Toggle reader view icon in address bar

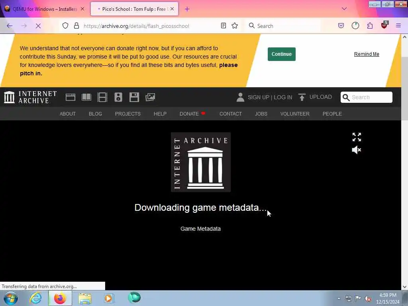click(223, 25)
